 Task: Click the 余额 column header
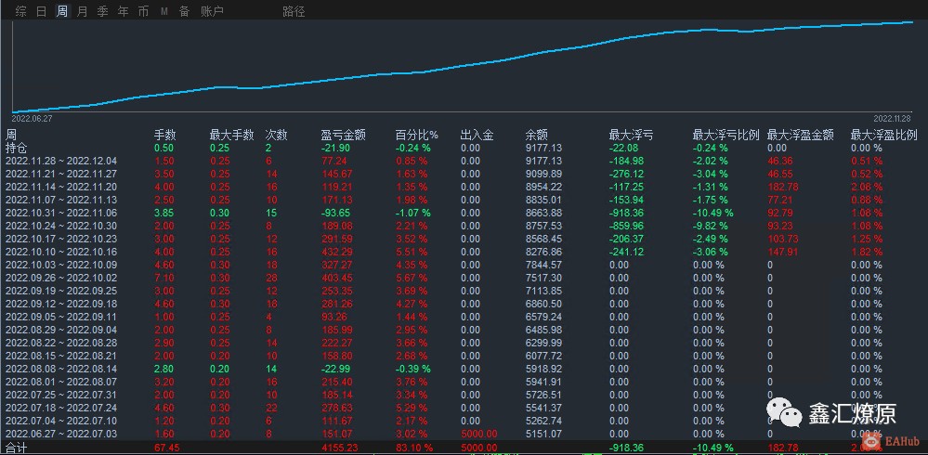click(x=536, y=135)
